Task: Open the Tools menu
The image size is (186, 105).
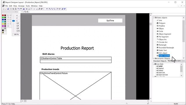Action: 28,6
